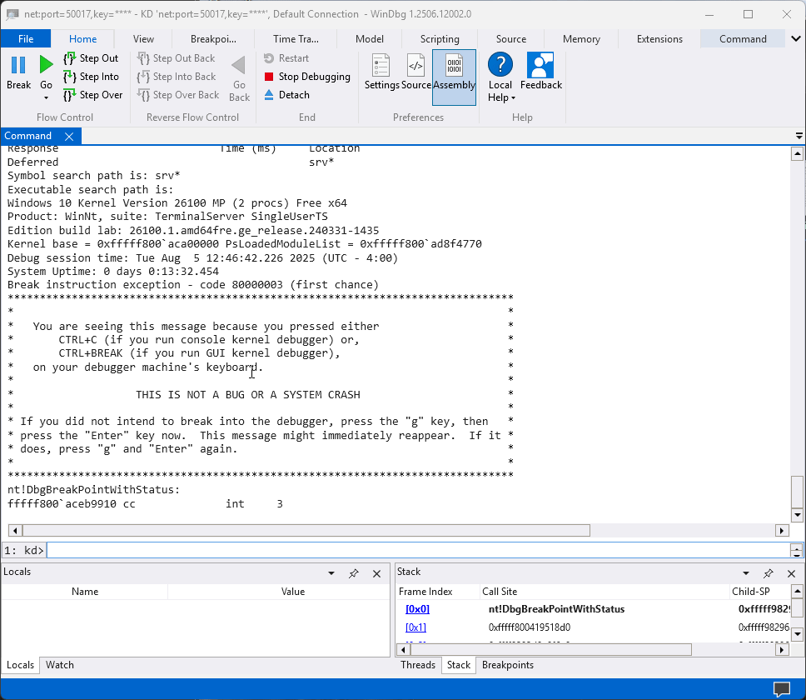Open the Locals panel options dropdown
The width and height of the screenshot is (806, 700).
[331, 573]
